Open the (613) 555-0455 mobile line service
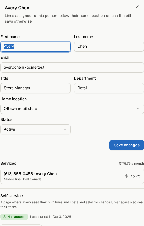The image size is (144, 226). click(72, 176)
